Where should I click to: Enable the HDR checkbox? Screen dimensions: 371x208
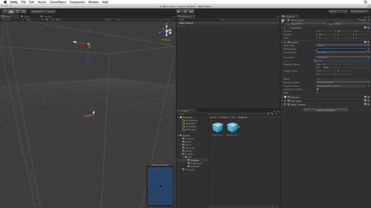coord(318,93)
